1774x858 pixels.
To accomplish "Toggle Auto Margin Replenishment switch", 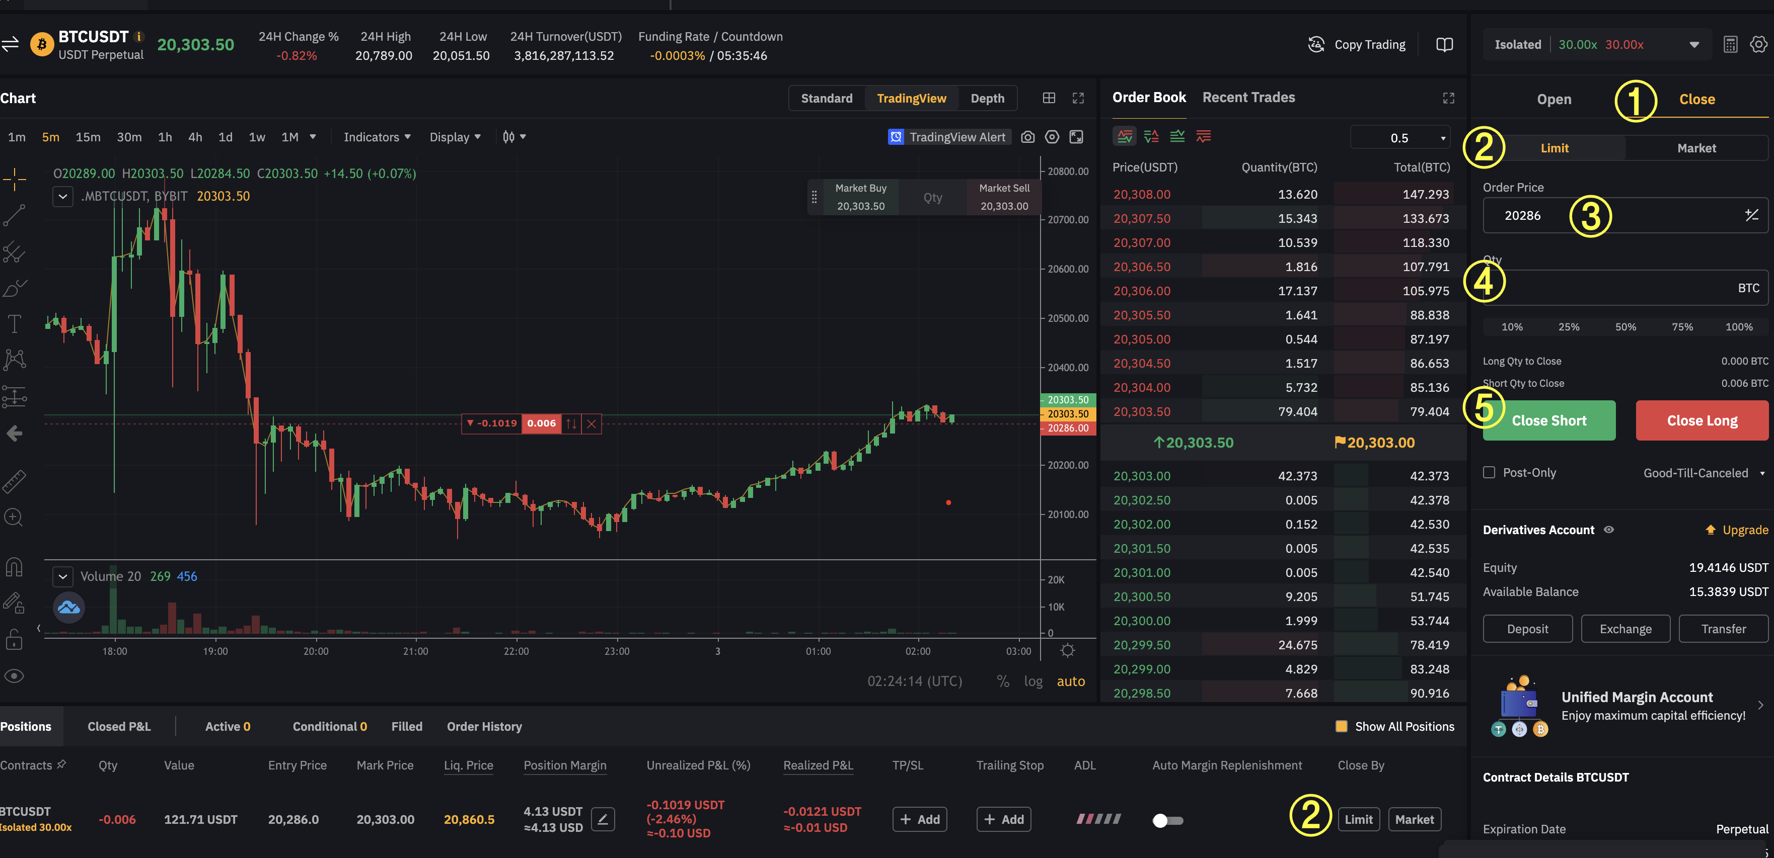I will [1167, 820].
